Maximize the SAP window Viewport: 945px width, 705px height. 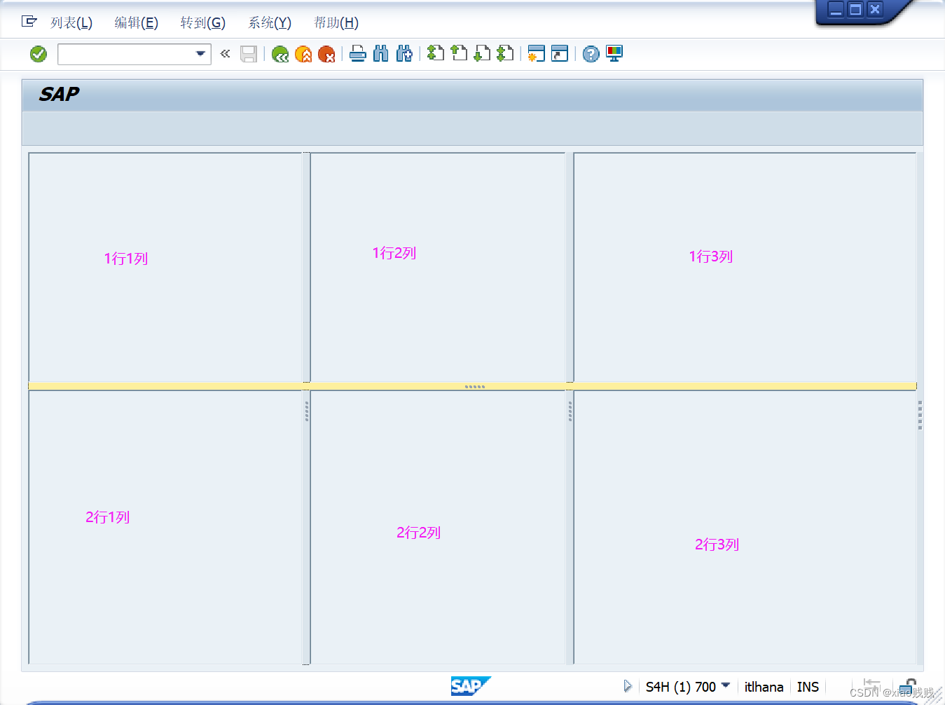tap(855, 9)
